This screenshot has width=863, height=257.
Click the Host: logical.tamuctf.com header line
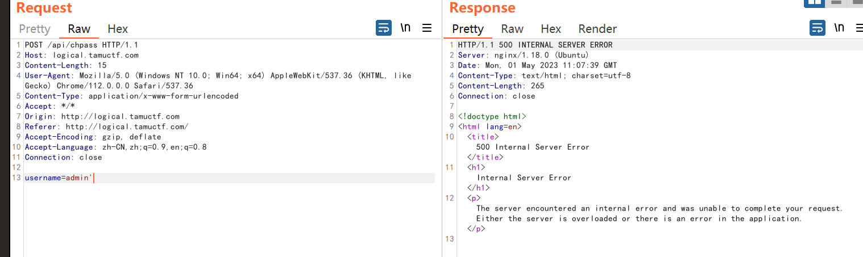tap(81, 55)
